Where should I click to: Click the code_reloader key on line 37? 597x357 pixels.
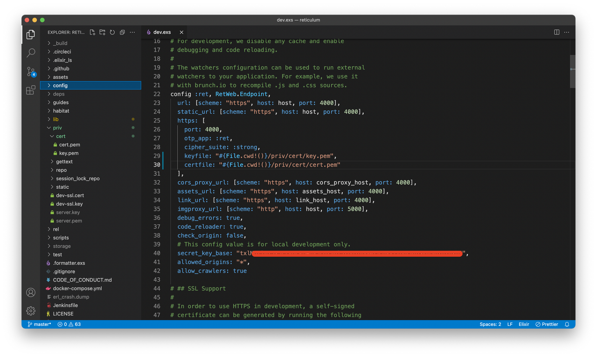(201, 227)
